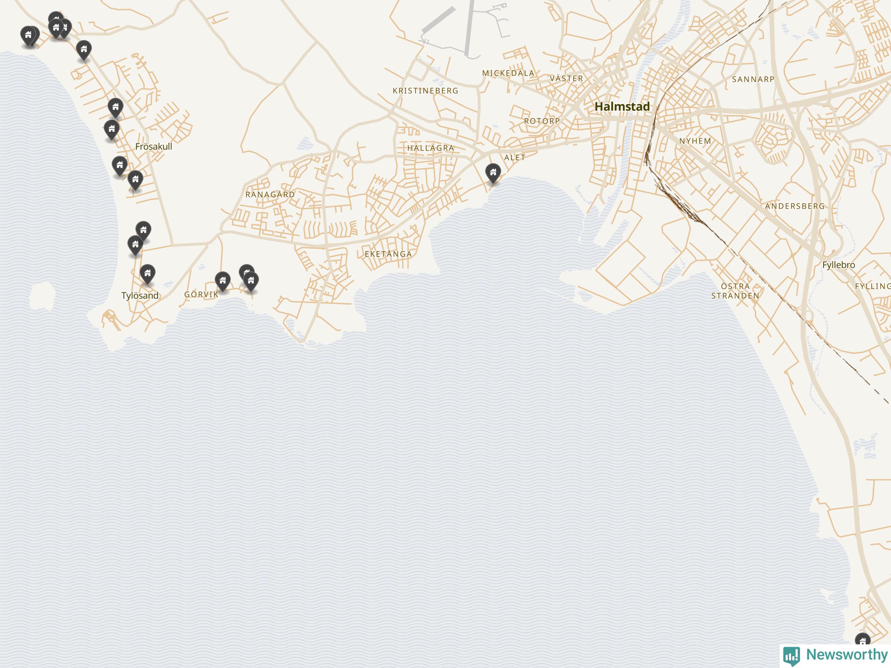Screen dimensions: 891x668
Task: Click the Fyllebro place label
Action: coord(838,265)
